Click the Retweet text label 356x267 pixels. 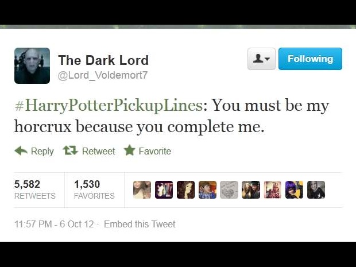tap(99, 151)
